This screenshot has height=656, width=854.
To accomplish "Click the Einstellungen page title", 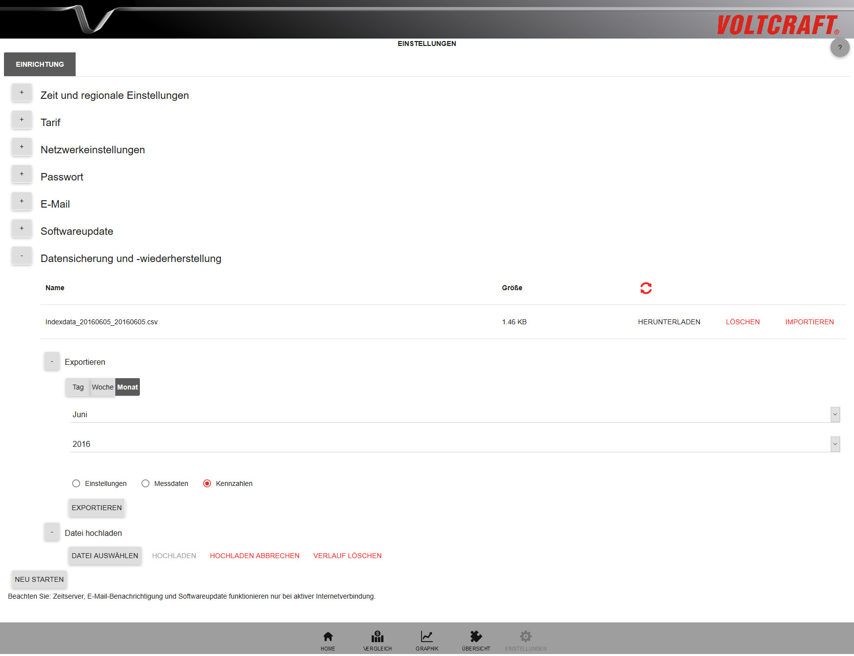I will tap(427, 44).
